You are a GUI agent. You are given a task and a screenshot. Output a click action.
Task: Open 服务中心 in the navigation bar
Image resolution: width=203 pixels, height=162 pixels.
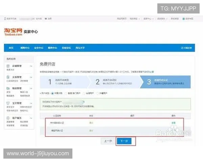(52, 48)
